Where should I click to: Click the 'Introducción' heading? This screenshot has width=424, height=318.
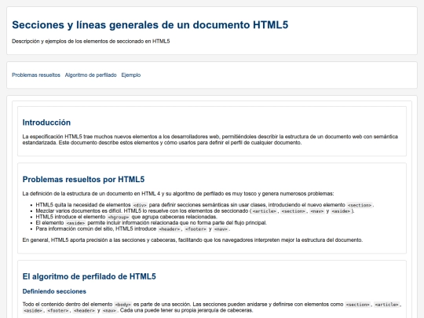pyautogui.click(x=46, y=122)
